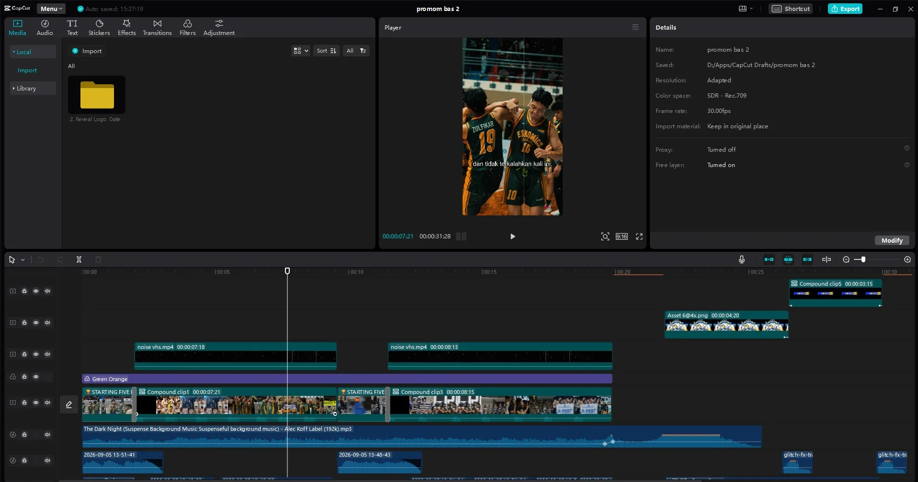The image size is (918, 482).
Task: Open the Effects tab
Action: pyautogui.click(x=126, y=28)
